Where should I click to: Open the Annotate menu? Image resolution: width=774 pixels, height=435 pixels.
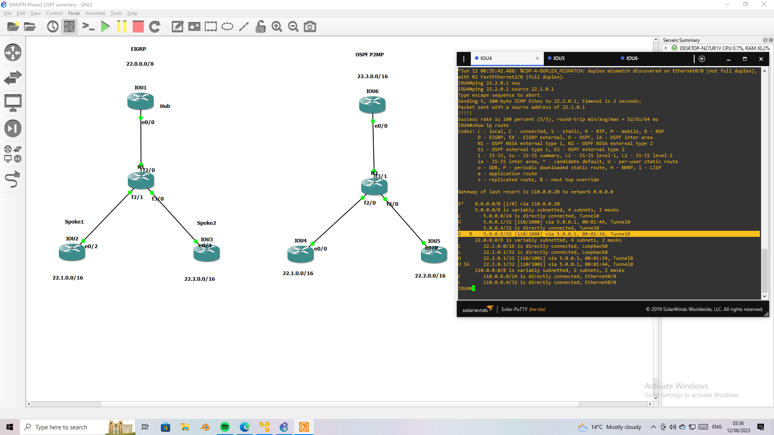95,13
